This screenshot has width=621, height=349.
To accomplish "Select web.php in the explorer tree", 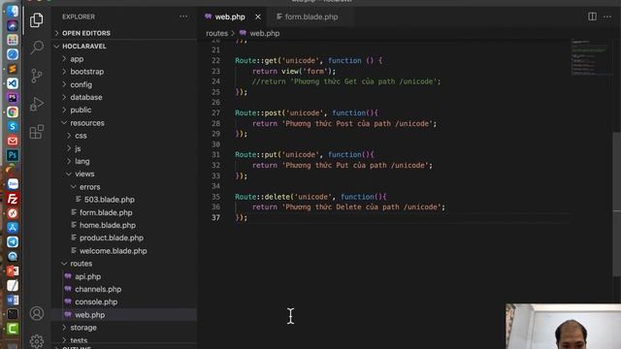I will (x=123, y=315).
